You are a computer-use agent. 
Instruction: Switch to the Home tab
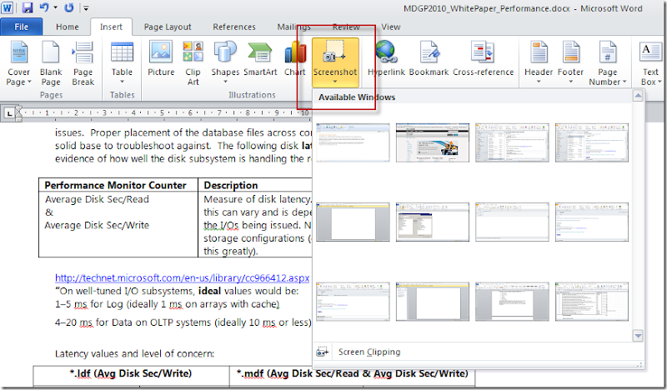68,27
